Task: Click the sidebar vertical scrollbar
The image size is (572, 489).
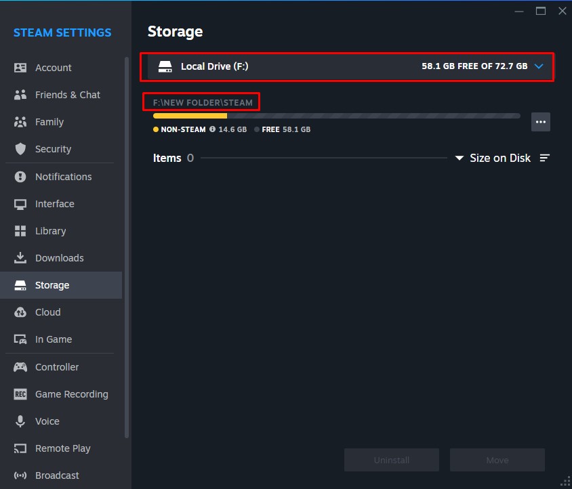Action: click(126, 244)
